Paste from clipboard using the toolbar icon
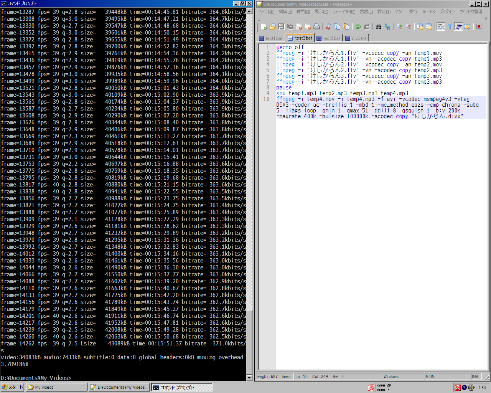Viewport: 491px width, 393px height. [346, 26]
